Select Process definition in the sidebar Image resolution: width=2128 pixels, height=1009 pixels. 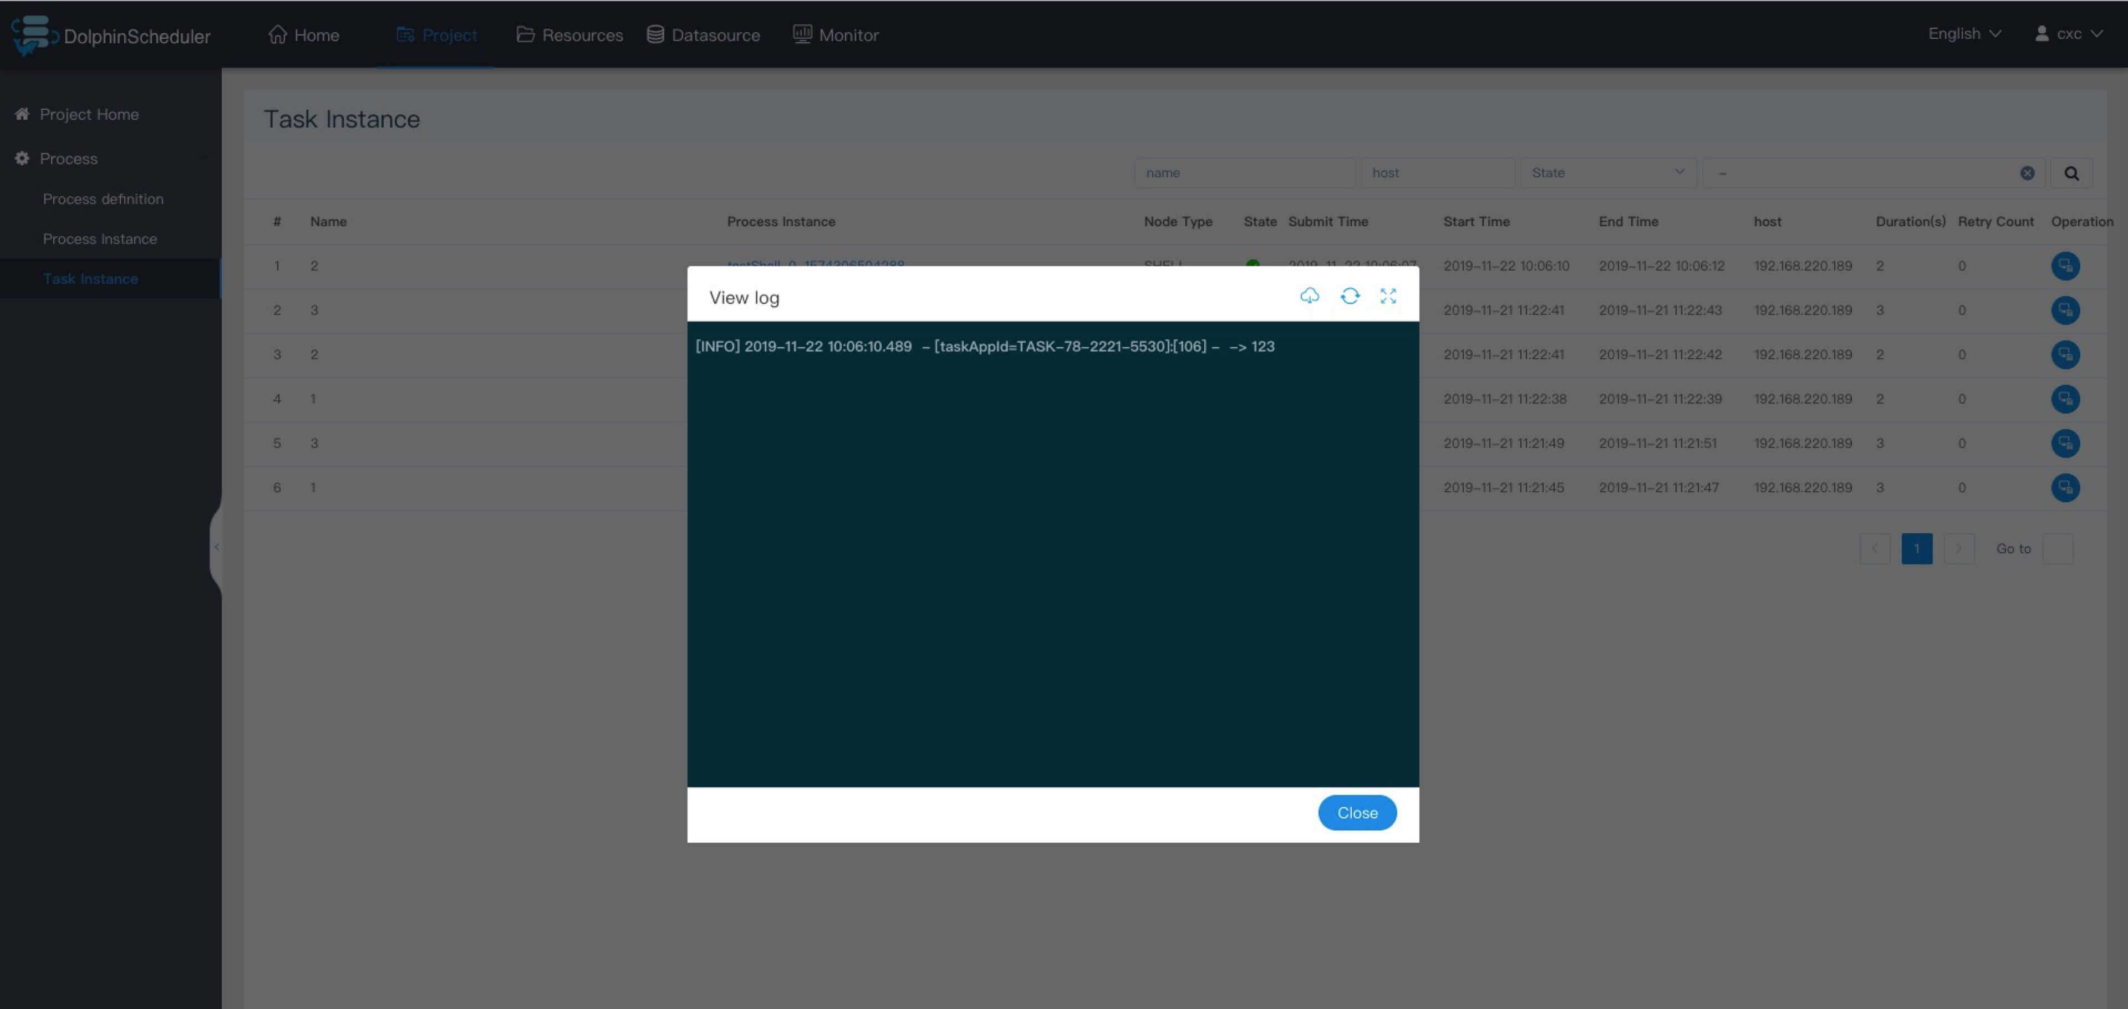click(x=103, y=199)
